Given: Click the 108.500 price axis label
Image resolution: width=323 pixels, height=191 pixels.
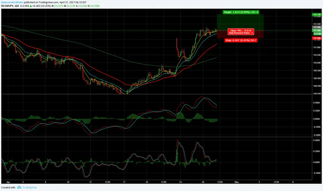Looking at the screenshot, I should (317, 86).
